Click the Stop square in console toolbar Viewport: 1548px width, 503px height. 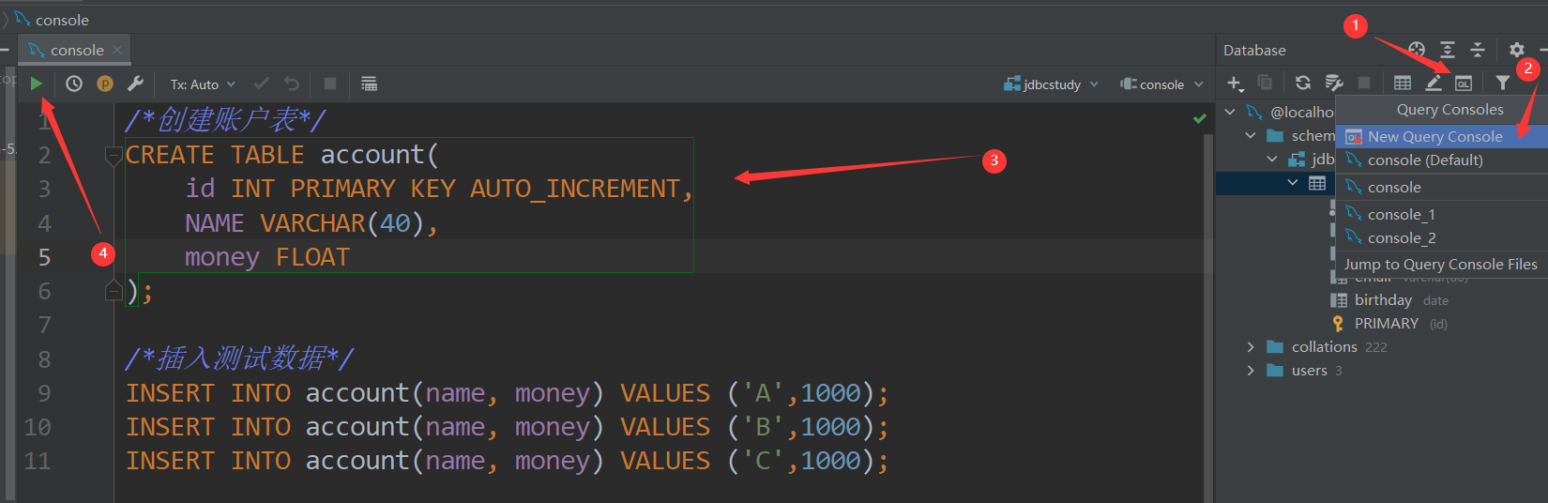(x=330, y=84)
